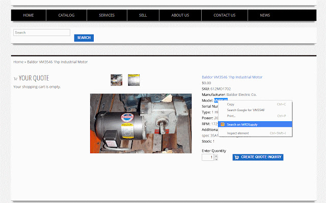The image size is (326, 203).
Task: Click the Enter Quantity label
Action: point(214,151)
